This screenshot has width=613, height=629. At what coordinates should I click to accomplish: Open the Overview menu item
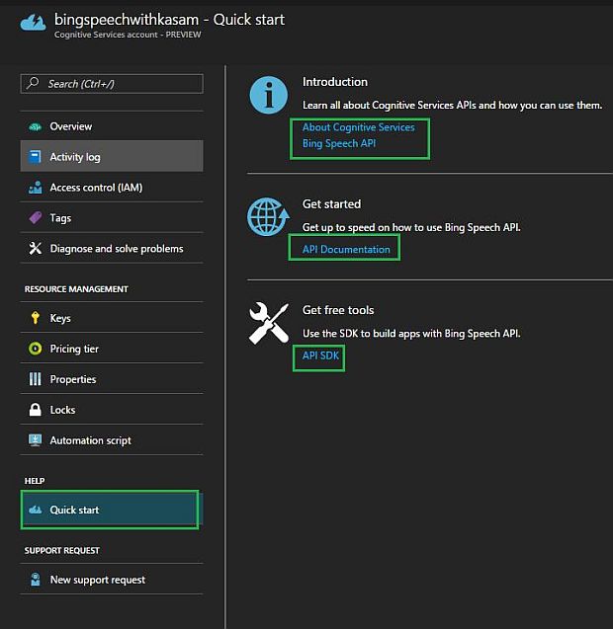coord(112,126)
